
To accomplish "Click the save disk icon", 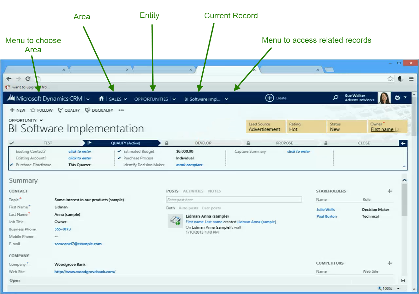I will coord(403,281).
